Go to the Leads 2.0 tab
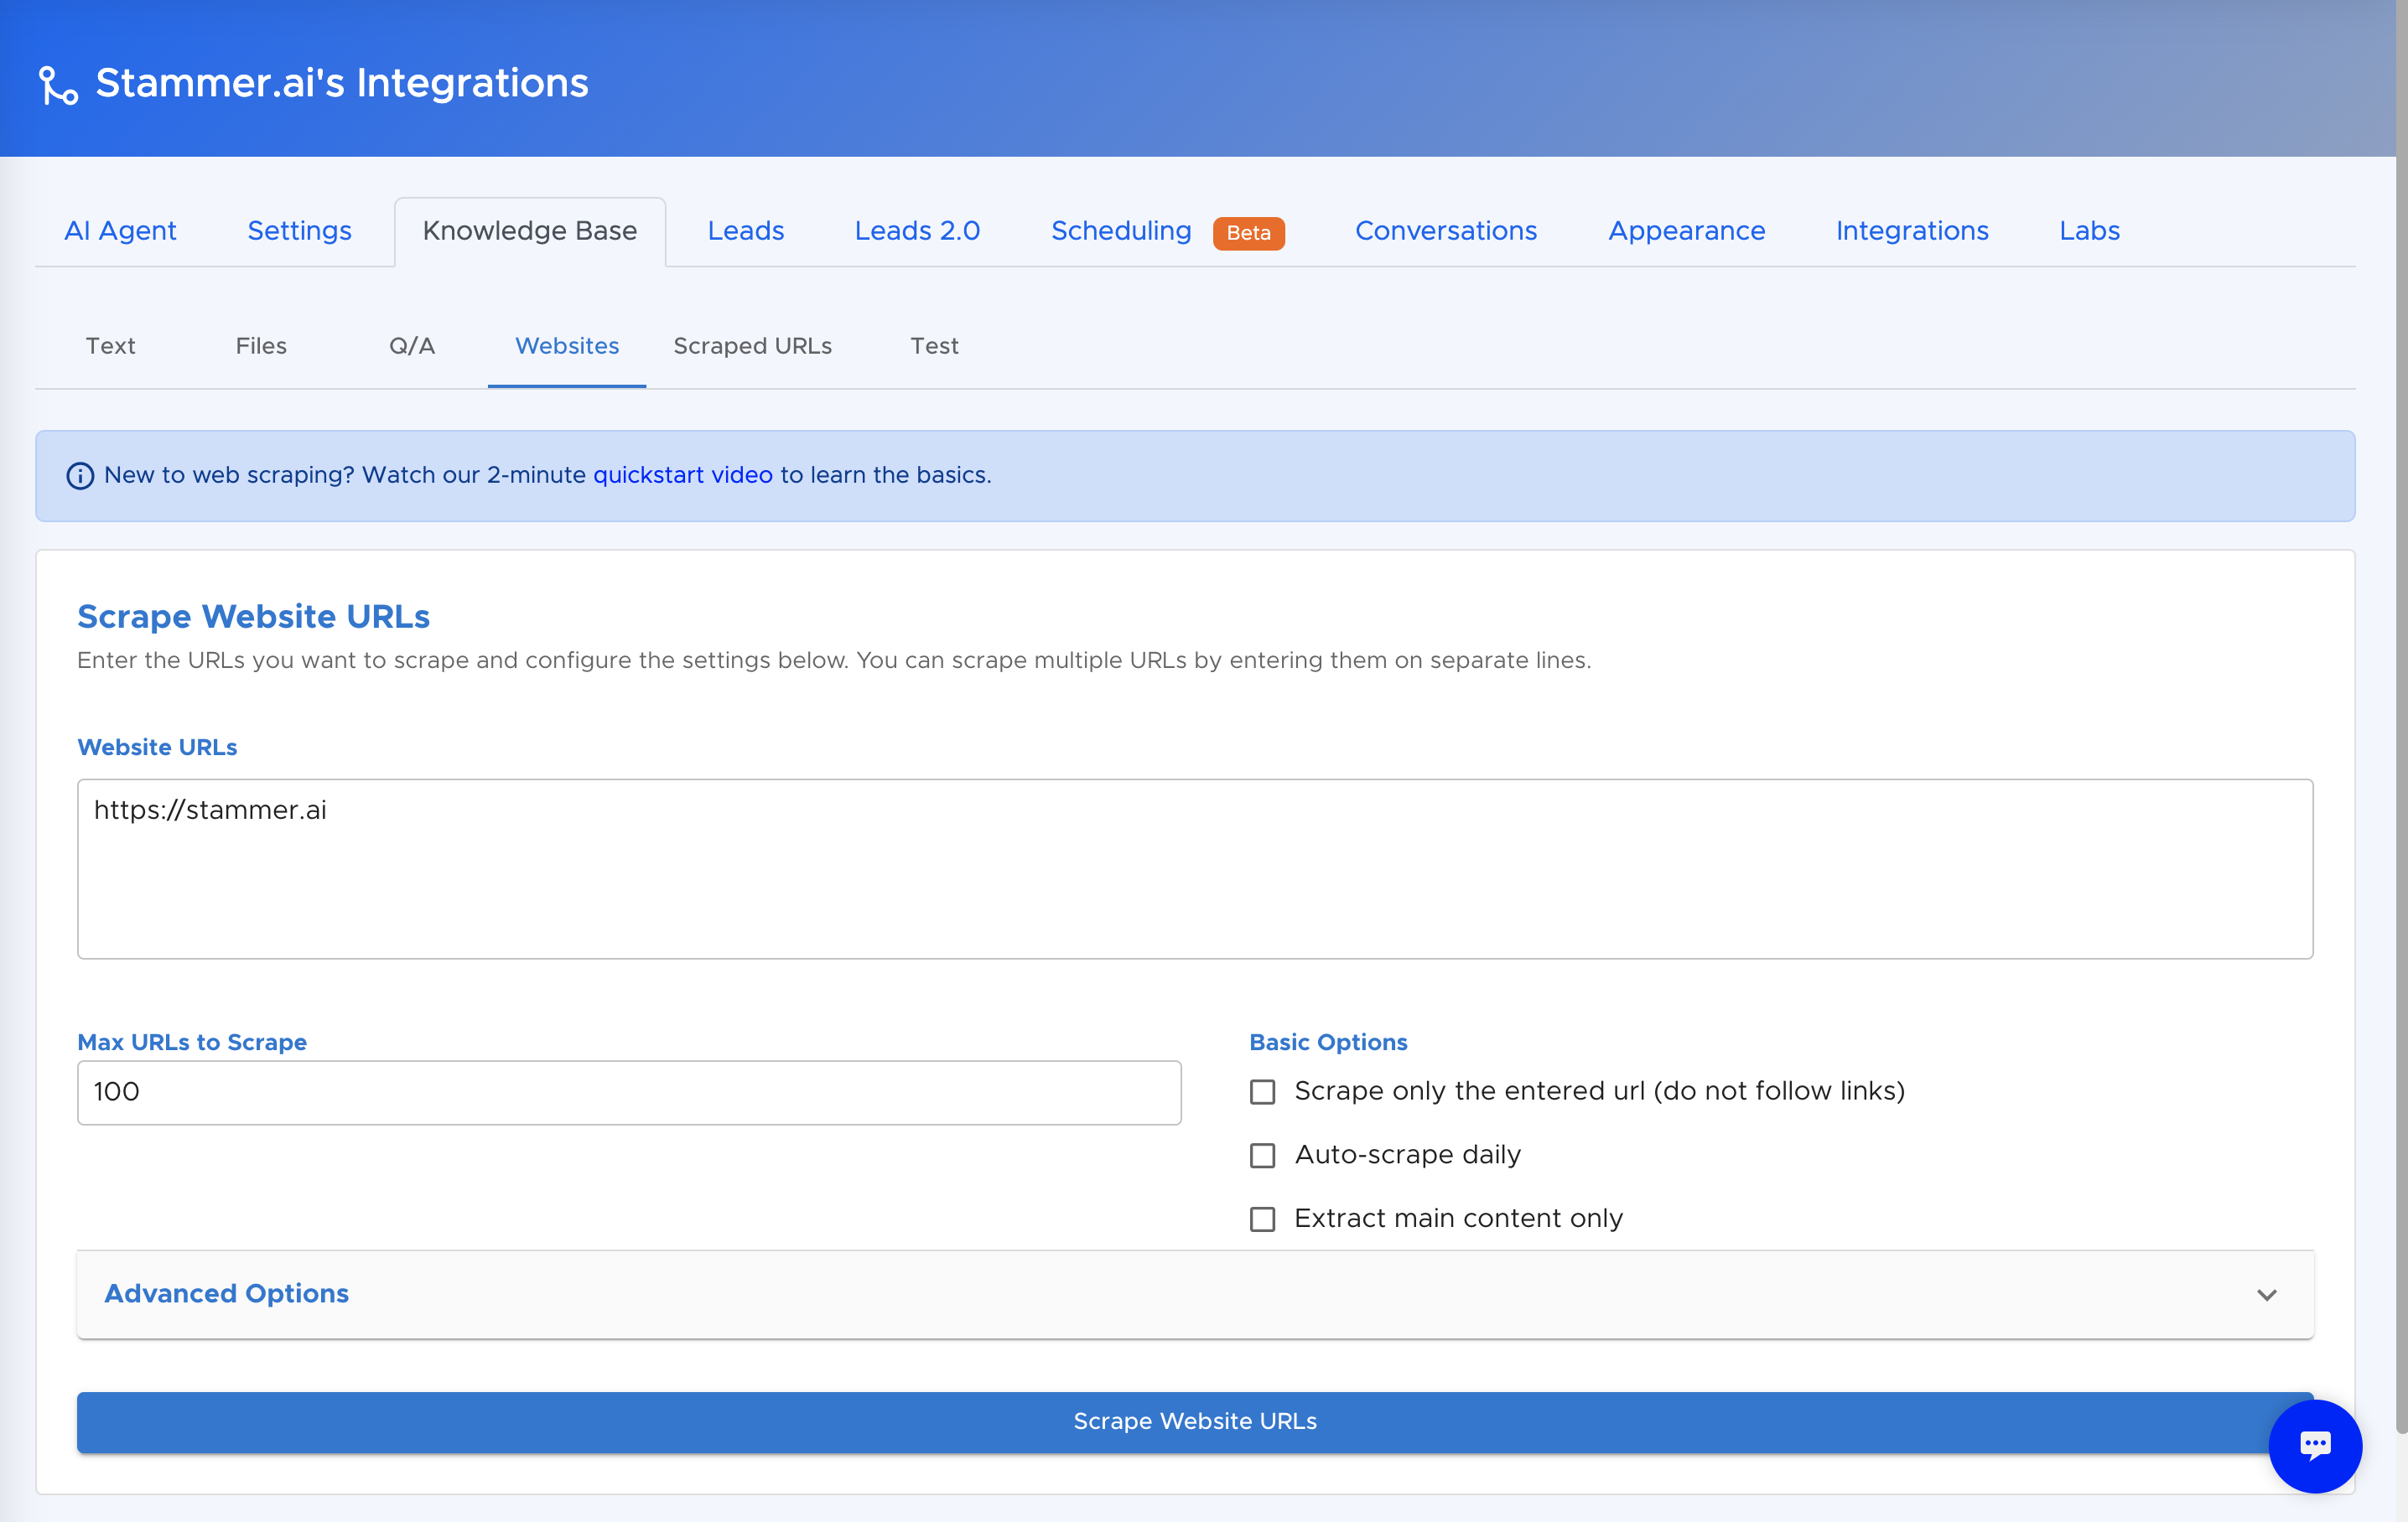 point(917,230)
